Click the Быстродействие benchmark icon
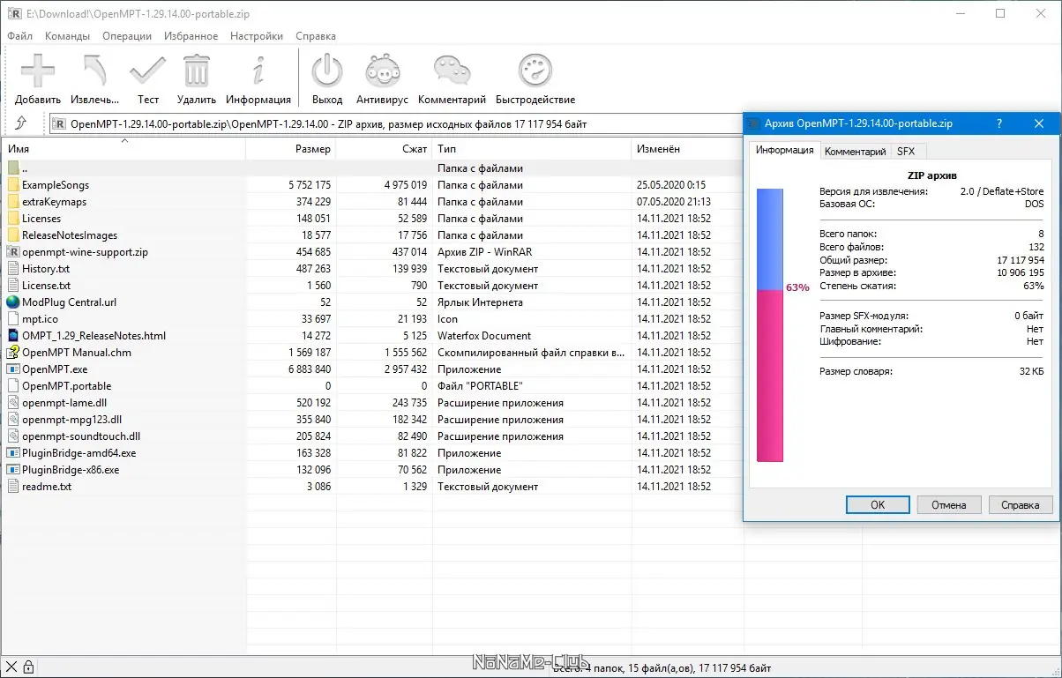1062x678 pixels. click(535, 70)
